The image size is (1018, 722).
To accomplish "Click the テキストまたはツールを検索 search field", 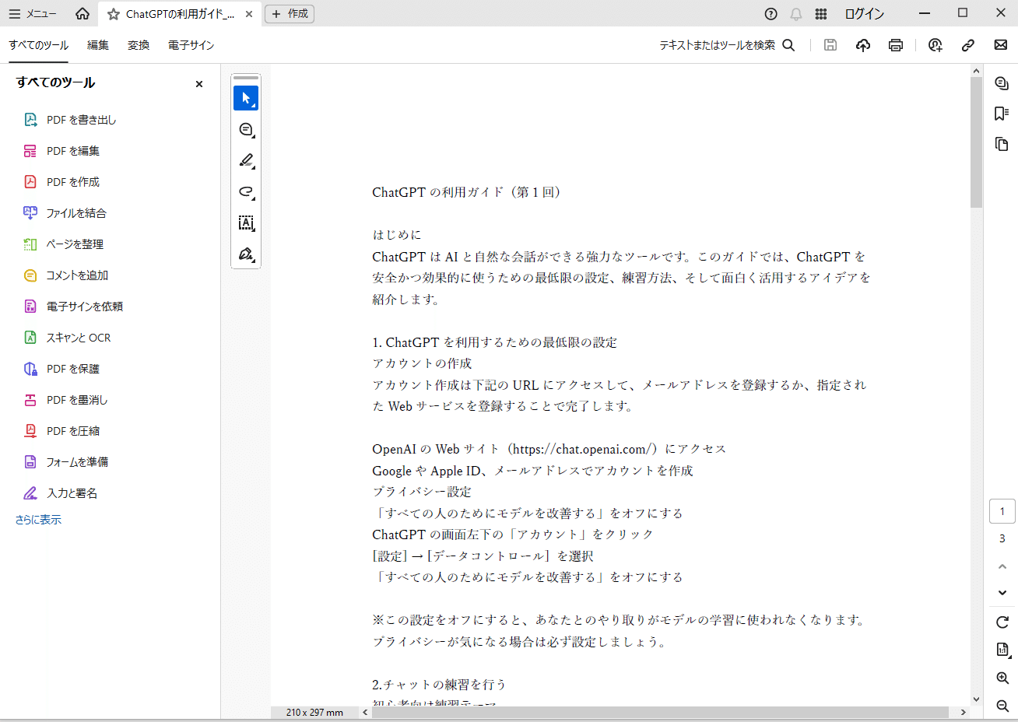I will click(x=727, y=45).
